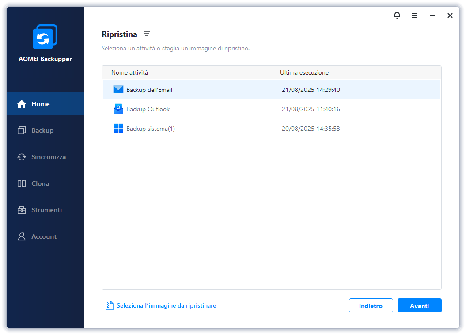Viewport: 466px width, 335px height.
Task: Switch to Sincronizza in the sidebar
Action: [x=49, y=157]
